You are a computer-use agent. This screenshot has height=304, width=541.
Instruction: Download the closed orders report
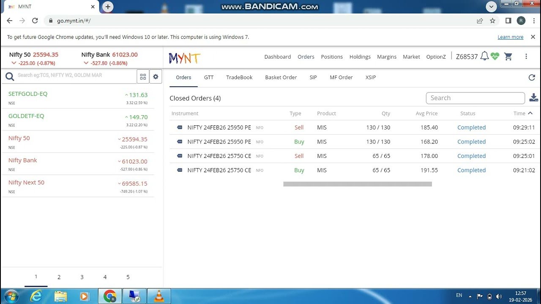pyautogui.click(x=533, y=98)
